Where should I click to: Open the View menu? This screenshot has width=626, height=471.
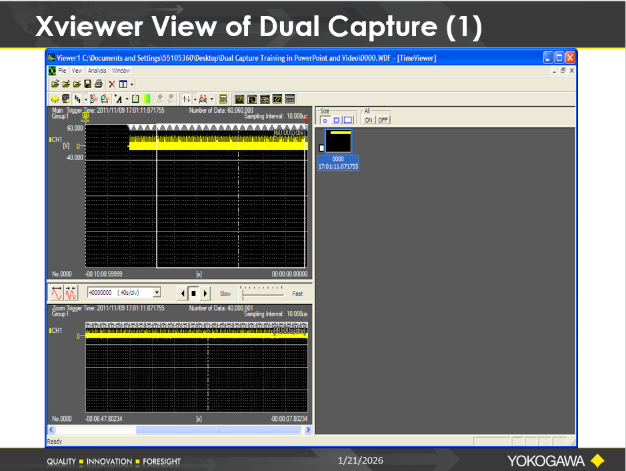[77, 71]
